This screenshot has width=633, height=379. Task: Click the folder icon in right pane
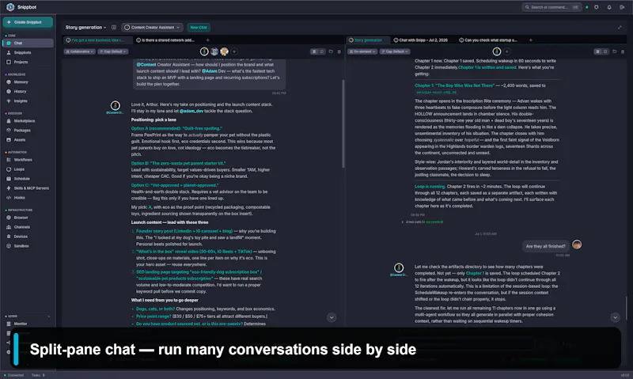[615, 51]
